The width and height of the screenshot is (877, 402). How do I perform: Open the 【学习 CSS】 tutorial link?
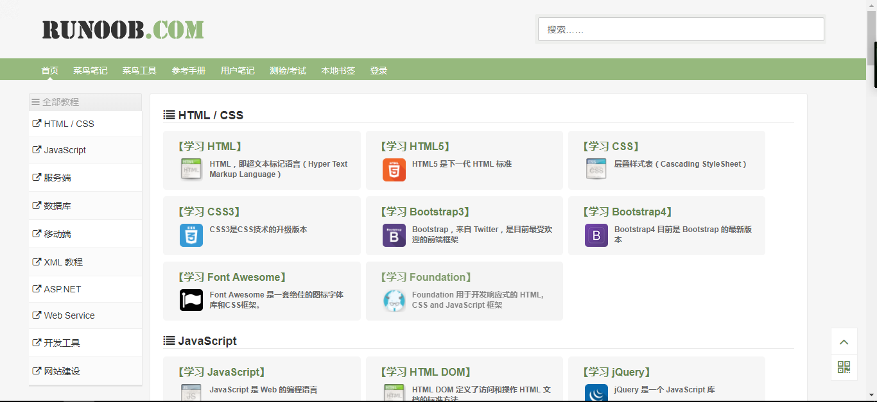coord(611,146)
